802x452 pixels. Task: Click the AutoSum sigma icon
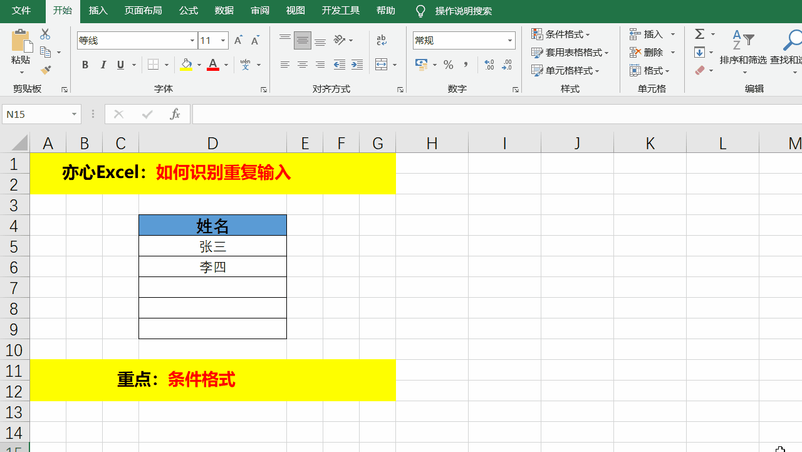tap(700, 34)
